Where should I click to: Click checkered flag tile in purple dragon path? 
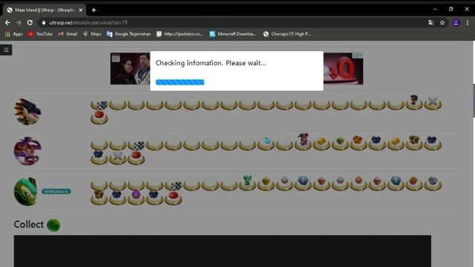tap(137, 145)
